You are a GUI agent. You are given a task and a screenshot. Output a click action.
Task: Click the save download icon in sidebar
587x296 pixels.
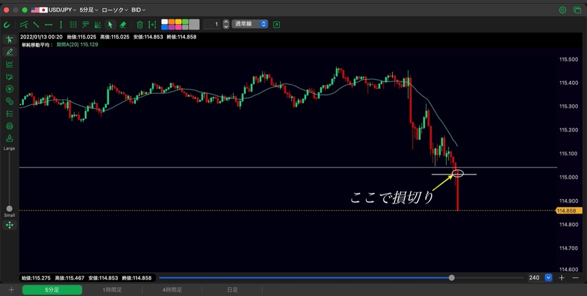tap(9, 138)
